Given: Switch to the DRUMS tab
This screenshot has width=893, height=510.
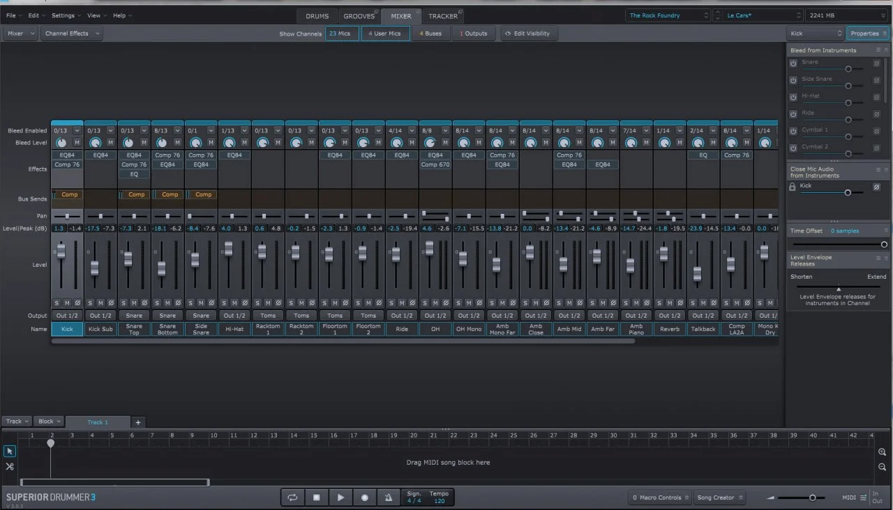Looking at the screenshot, I should [317, 16].
